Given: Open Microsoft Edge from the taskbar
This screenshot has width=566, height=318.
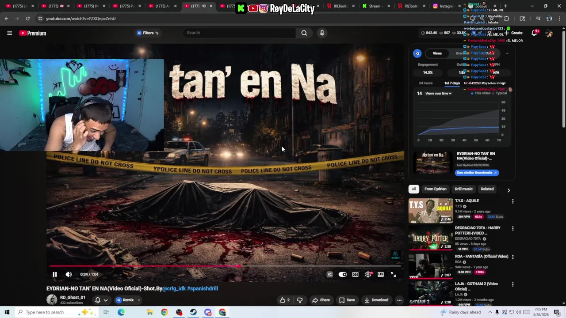Looking at the screenshot, I should [121, 312].
